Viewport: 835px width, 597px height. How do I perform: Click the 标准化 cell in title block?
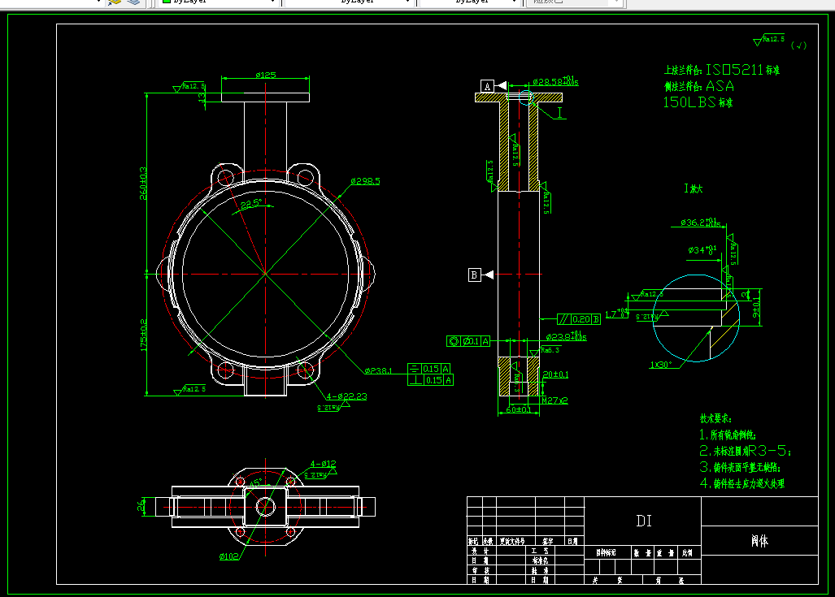click(x=541, y=560)
